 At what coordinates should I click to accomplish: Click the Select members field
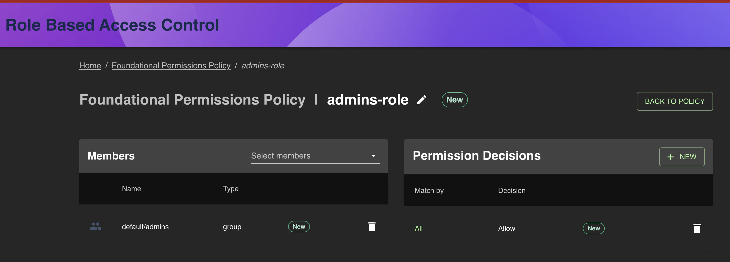click(315, 156)
